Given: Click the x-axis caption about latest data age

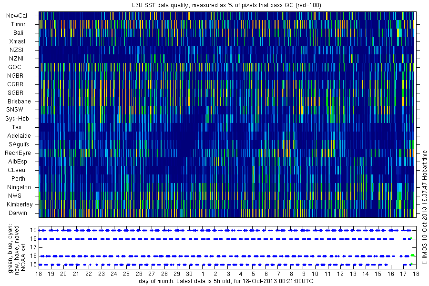Looking at the screenshot, I should 226,281.
